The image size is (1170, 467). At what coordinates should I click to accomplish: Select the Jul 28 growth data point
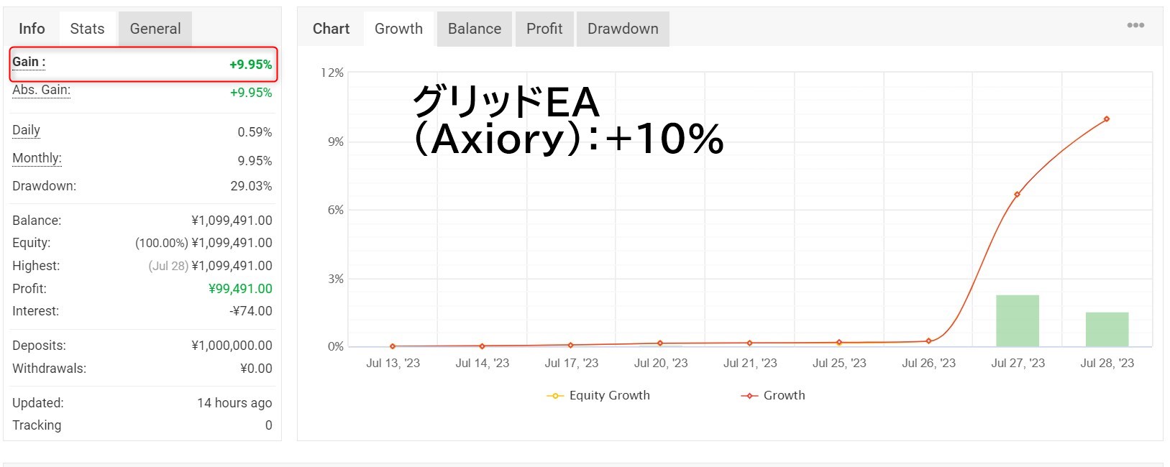point(1107,119)
